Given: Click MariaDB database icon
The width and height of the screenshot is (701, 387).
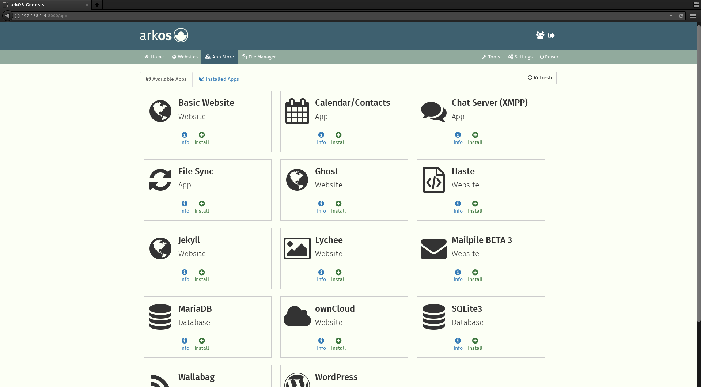Looking at the screenshot, I should coord(160,317).
